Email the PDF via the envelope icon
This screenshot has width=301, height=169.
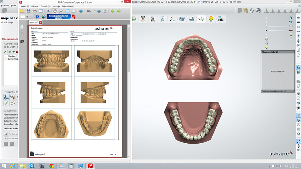coord(41,11)
